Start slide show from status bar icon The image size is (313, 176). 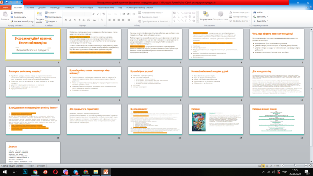point(271,166)
